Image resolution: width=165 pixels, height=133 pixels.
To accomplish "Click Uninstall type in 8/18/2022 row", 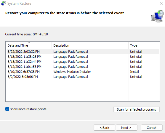I will [x=136, y=57].
